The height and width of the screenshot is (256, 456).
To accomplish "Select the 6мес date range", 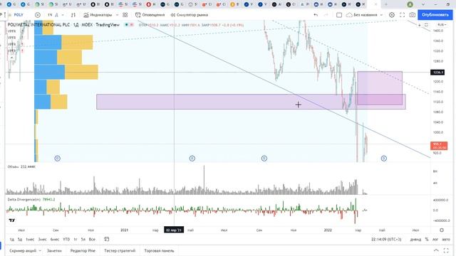I will pos(55,240).
